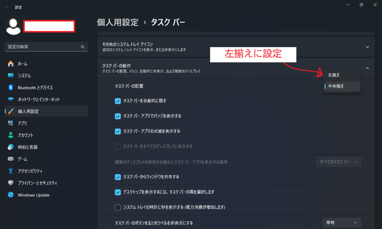
Task: Open System settings via monitor icon
Action: coord(11,76)
